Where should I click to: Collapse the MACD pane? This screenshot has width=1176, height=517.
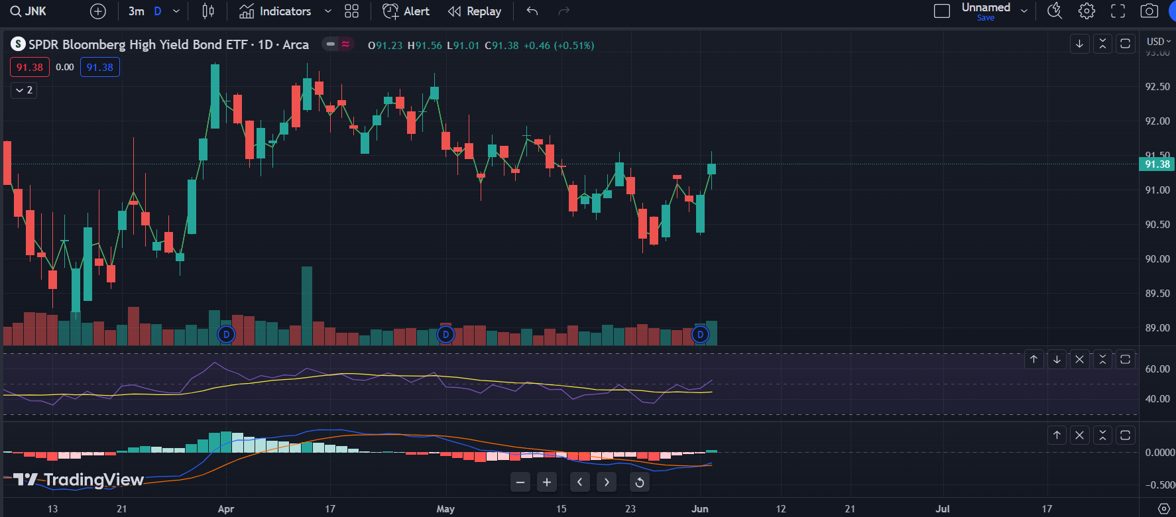pos(1102,435)
